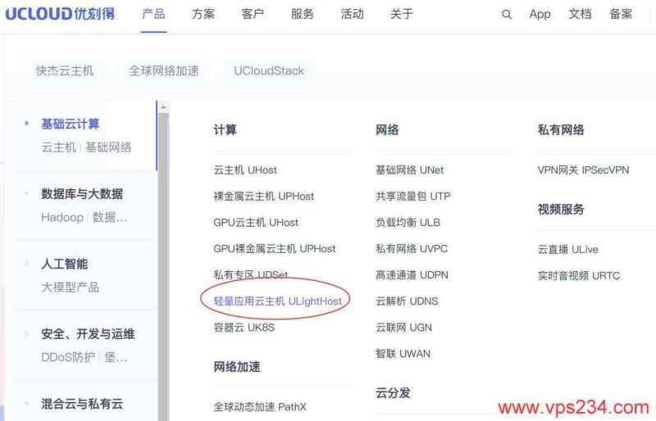Open the 关于 menu

click(x=402, y=14)
